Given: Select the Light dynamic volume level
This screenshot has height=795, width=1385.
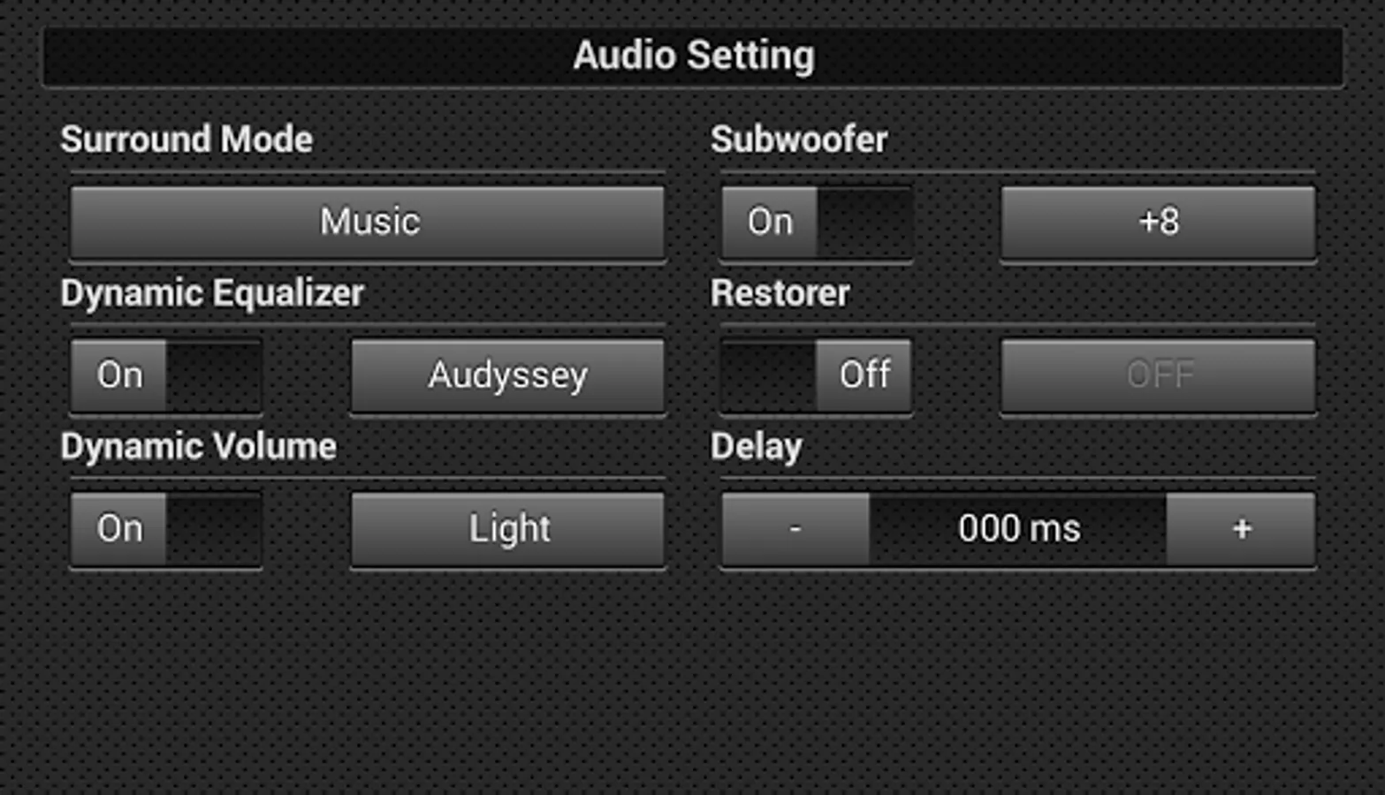Looking at the screenshot, I should (508, 528).
